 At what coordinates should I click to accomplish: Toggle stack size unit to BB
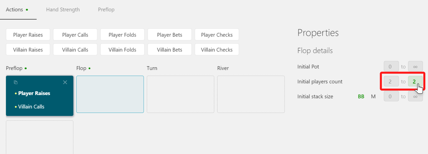361,96
